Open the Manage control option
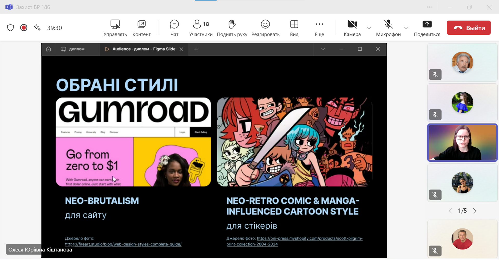The width and height of the screenshot is (499, 260). coord(115,28)
